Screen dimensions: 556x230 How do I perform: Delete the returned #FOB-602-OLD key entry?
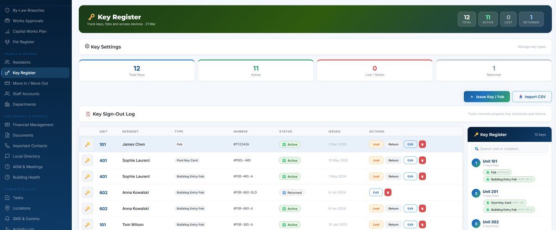point(388,192)
